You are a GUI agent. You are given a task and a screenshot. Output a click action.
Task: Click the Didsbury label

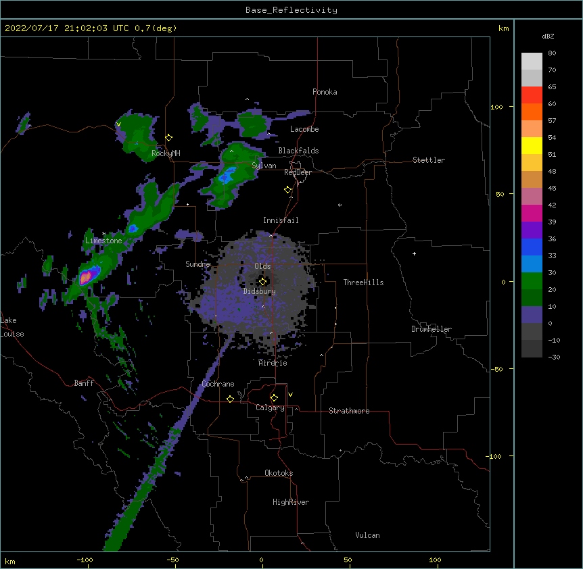coord(260,291)
